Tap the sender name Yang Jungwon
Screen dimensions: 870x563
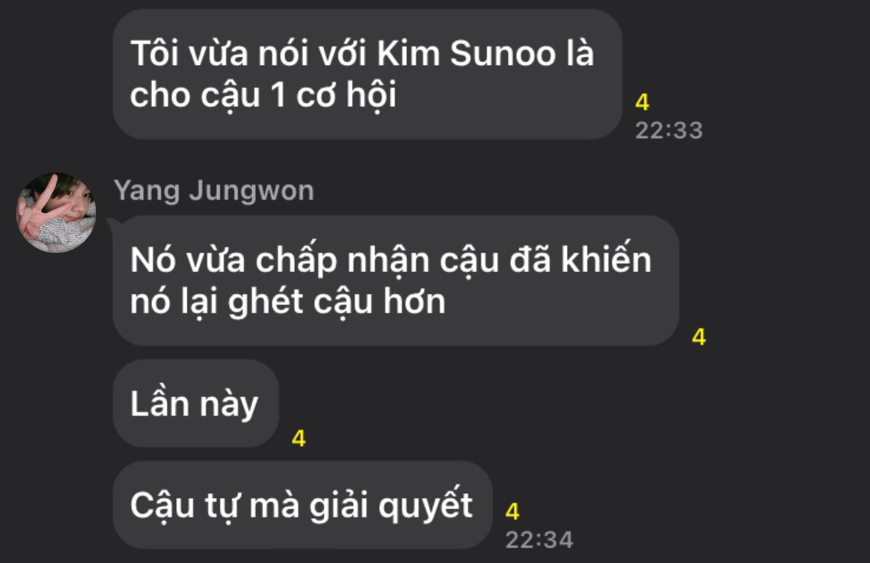214,191
